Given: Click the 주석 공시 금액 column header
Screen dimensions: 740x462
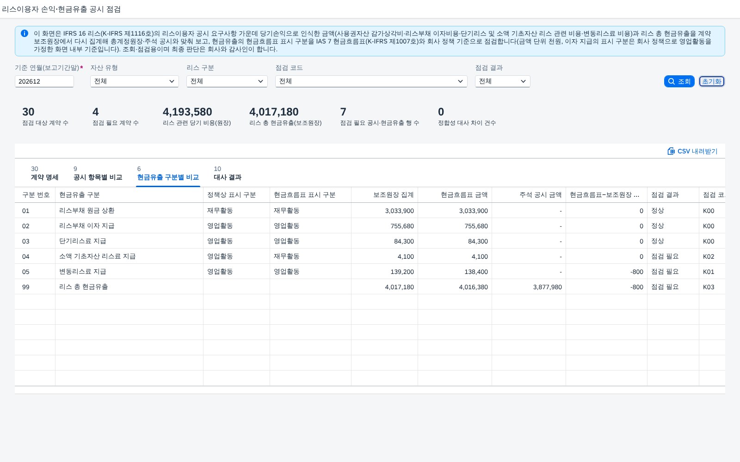Looking at the screenshot, I should point(529,195).
